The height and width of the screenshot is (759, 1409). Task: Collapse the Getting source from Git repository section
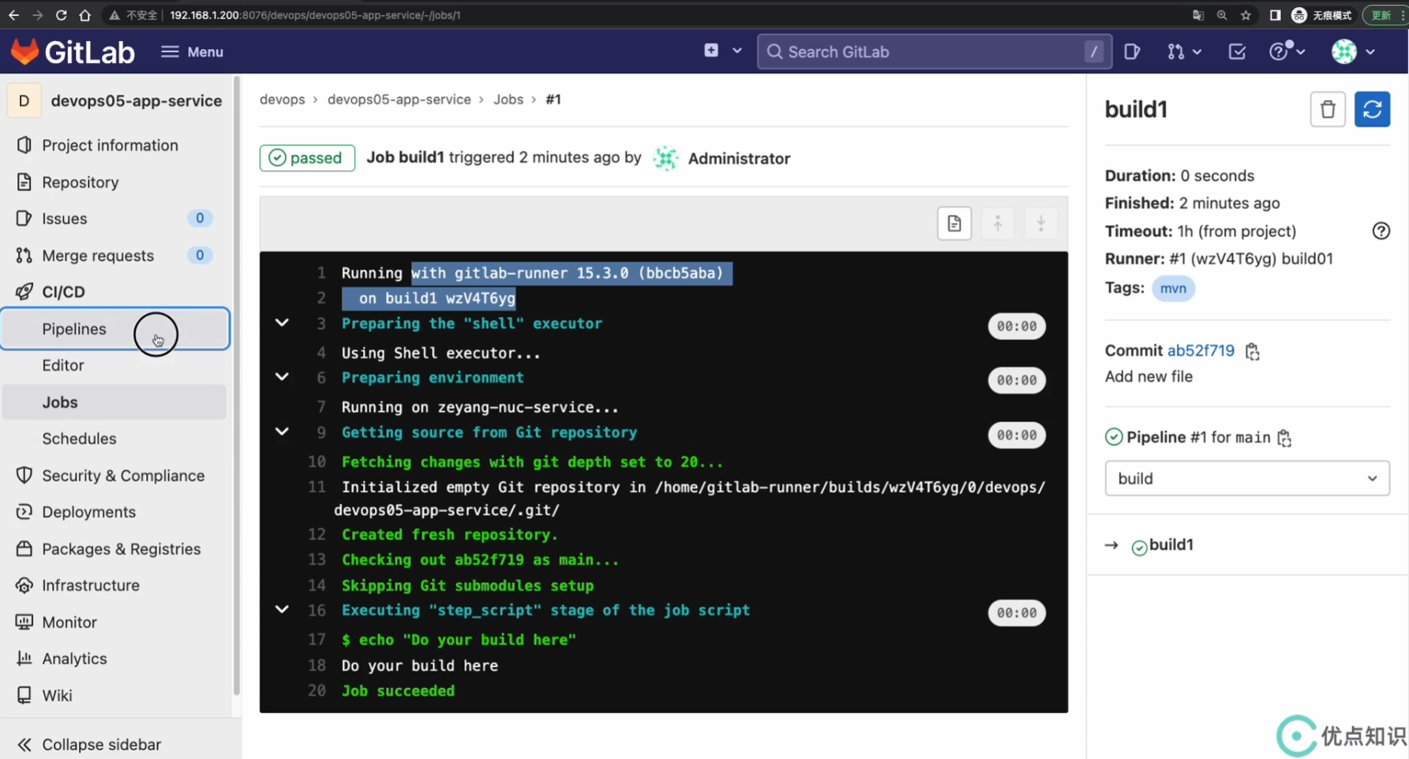point(282,432)
